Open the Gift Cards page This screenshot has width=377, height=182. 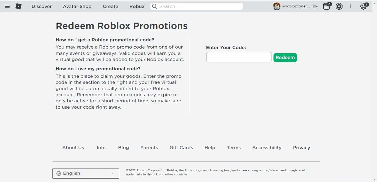click(x=181, y=148)
